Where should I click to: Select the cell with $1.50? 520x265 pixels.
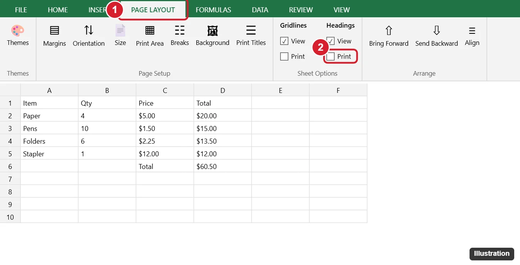pyautogui.click(x=165, y=128)
